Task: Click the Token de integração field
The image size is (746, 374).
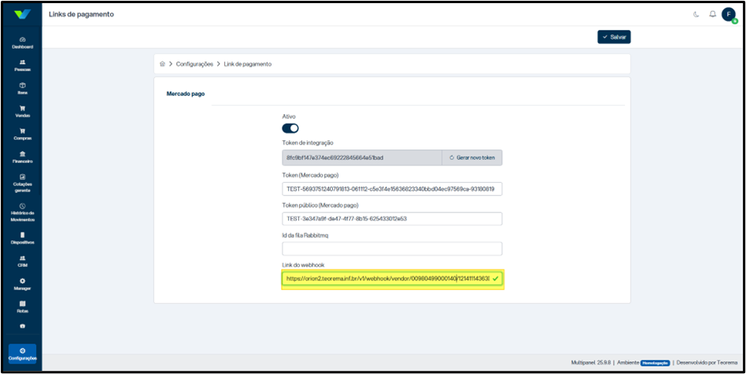Action: [362, 157]
